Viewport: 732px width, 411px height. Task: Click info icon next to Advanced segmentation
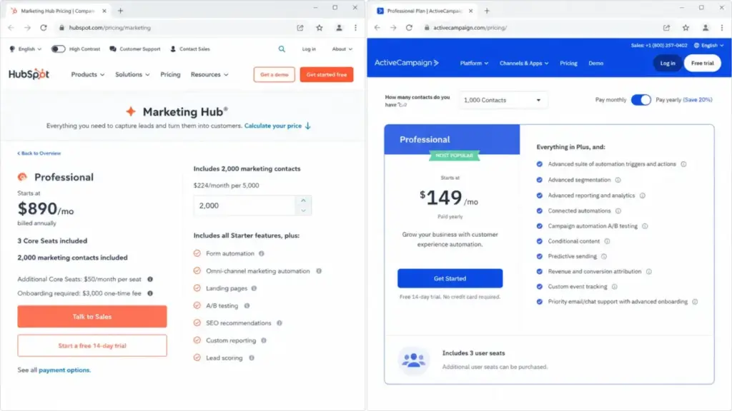[618, 180]
